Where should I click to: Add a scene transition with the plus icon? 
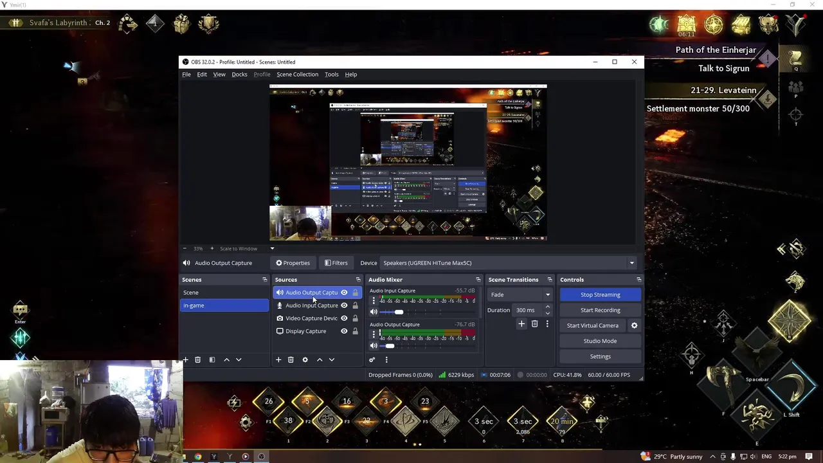click(521, 324)
